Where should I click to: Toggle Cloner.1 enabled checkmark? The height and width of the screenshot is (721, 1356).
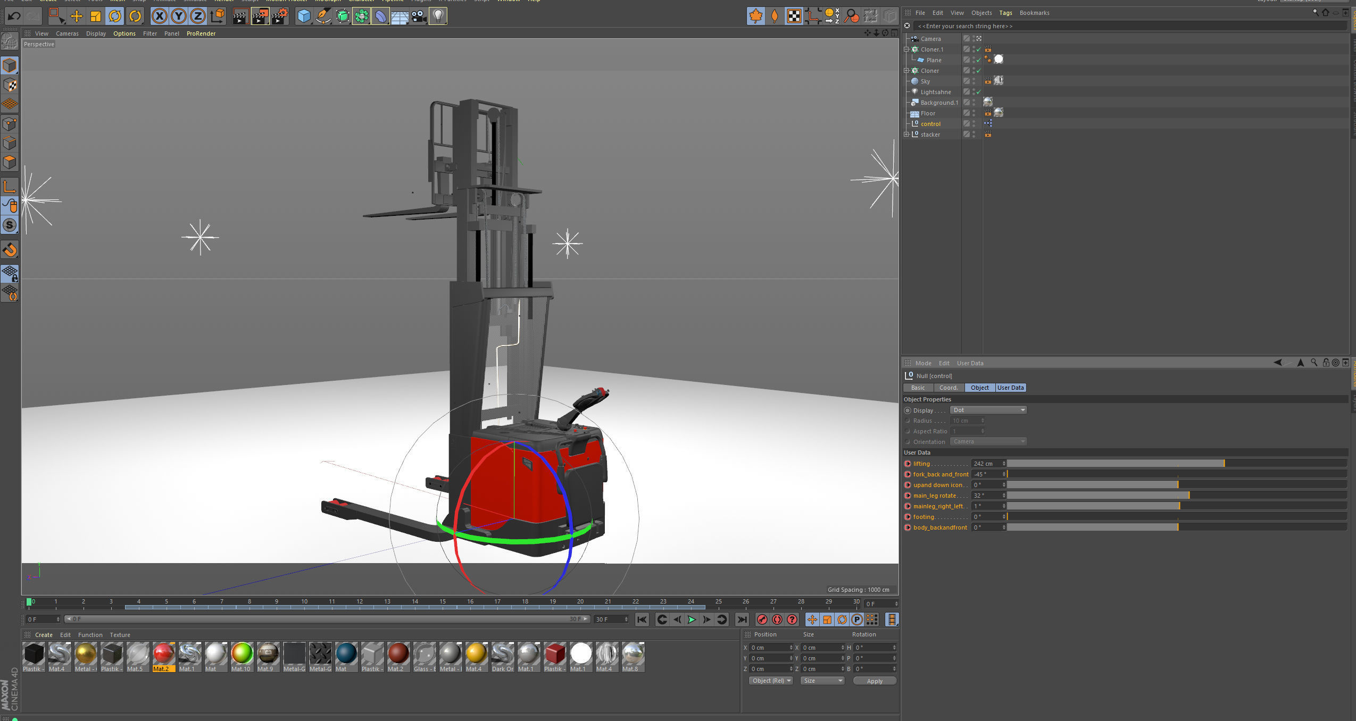click(978, 49)
